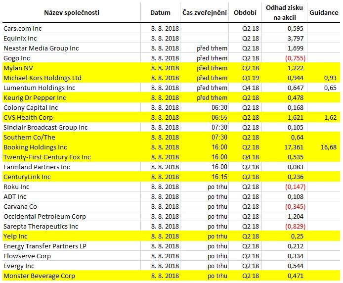The height and width of the screenshot is (283, 343).
Task: Select the Michael Kors period cell Q1 19
Action: [251, 78]
